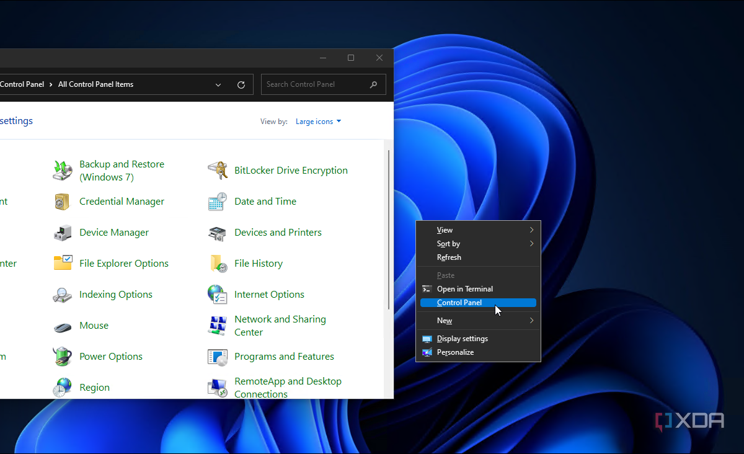The height and width of the screenshot is (454, 744).
Task: Open the Network and Sharing Center icon
Action: (218, 326)
